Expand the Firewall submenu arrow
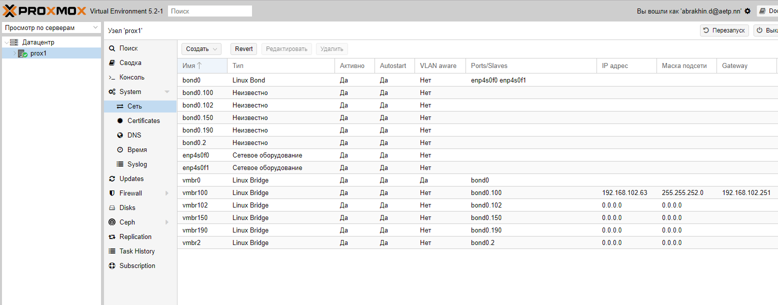The image size is (778, 305). (x=167, y=193)
